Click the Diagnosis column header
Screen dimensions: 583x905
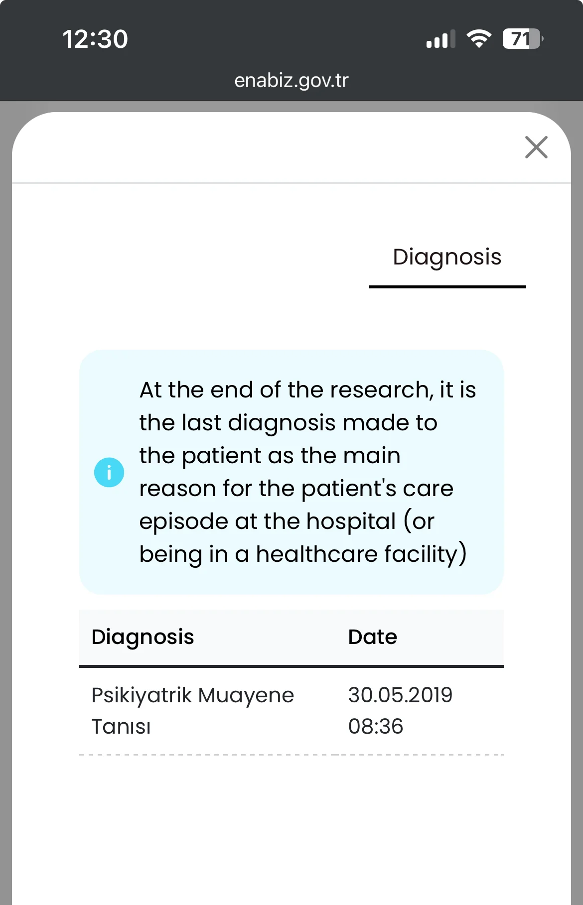coord(143,637)
